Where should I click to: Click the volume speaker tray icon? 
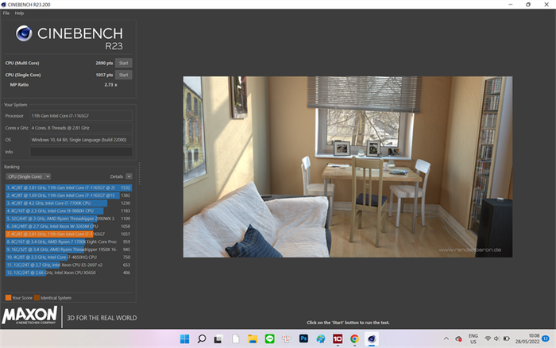tap(496, 338)
